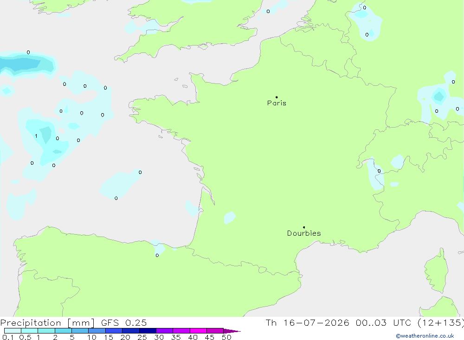Click the 30–35 mm purple legend swatch
The height and width of the screenshot is (340, 464).
[x=165, y=331]
